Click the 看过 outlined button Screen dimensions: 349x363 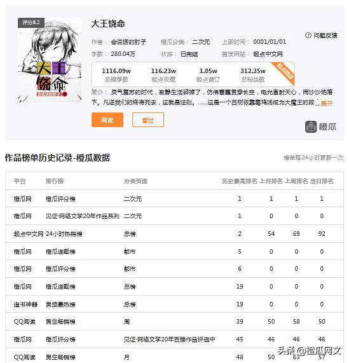(x=148, y=120)
